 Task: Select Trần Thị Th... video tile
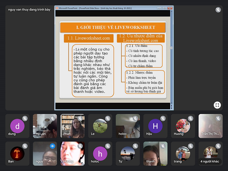211,126
